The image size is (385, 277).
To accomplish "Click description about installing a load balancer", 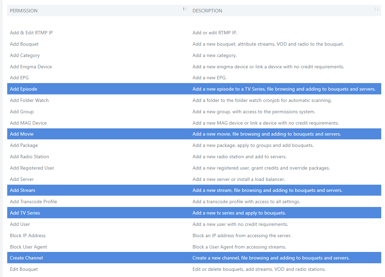I will tap(239, 179).
